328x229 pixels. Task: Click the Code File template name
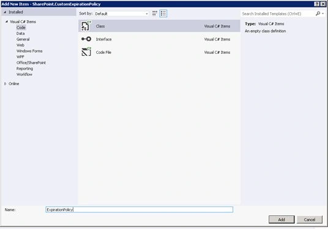[x=103, y=52]
